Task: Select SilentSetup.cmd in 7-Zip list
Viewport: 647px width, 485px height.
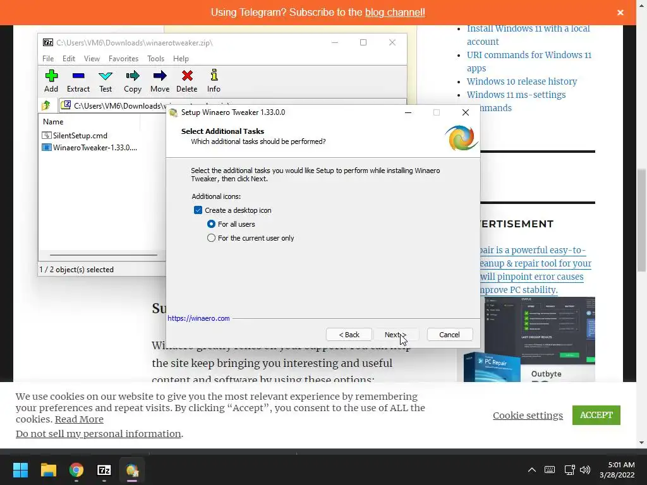Action: 80,136
